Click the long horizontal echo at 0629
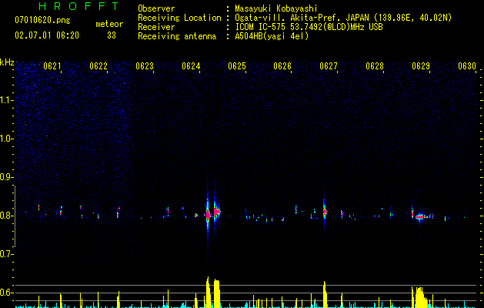The width and height of the screenshot is (484, 308). 422,217
